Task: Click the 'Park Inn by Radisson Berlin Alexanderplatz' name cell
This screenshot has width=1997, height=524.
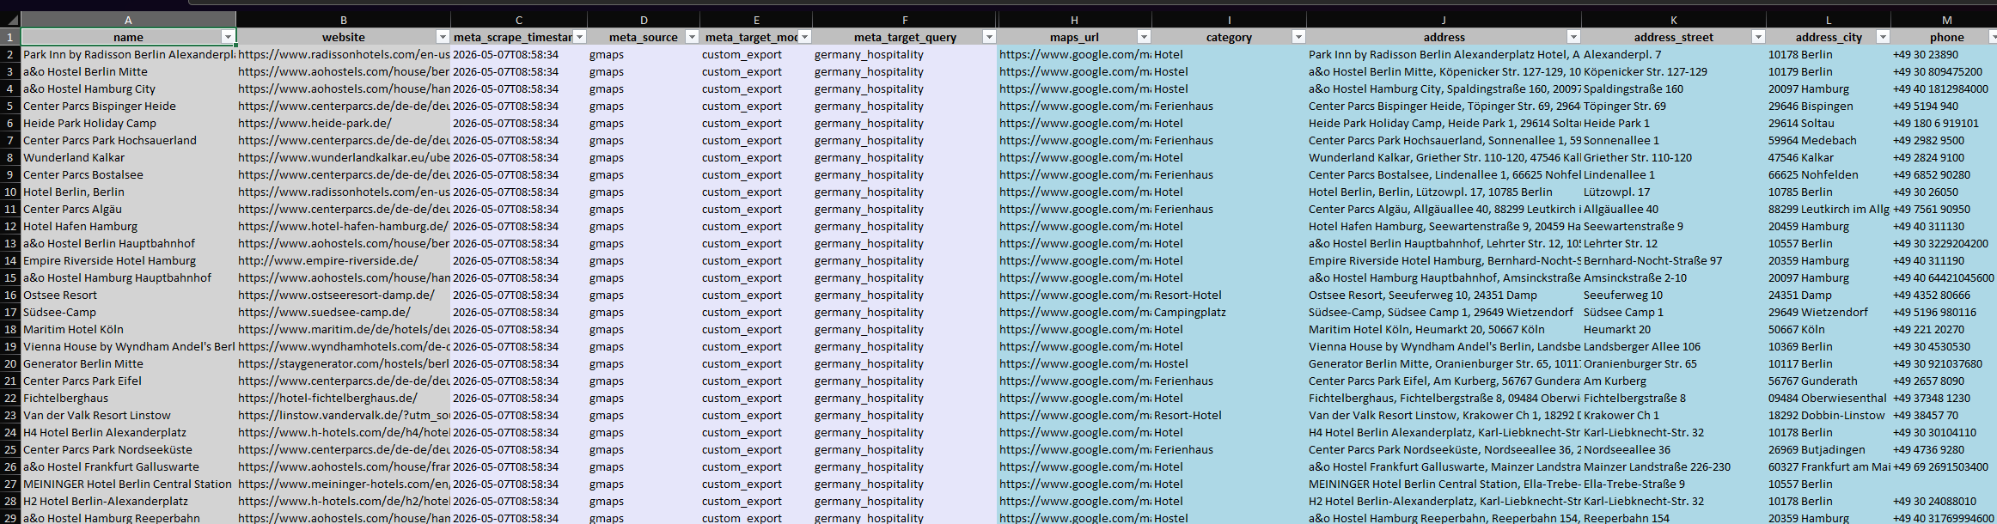Action: pos(128,54)
